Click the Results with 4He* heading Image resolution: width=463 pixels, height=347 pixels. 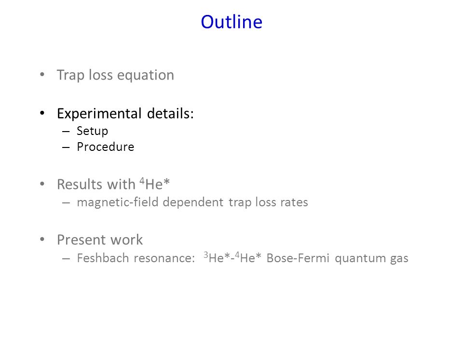tap(113, 184)
